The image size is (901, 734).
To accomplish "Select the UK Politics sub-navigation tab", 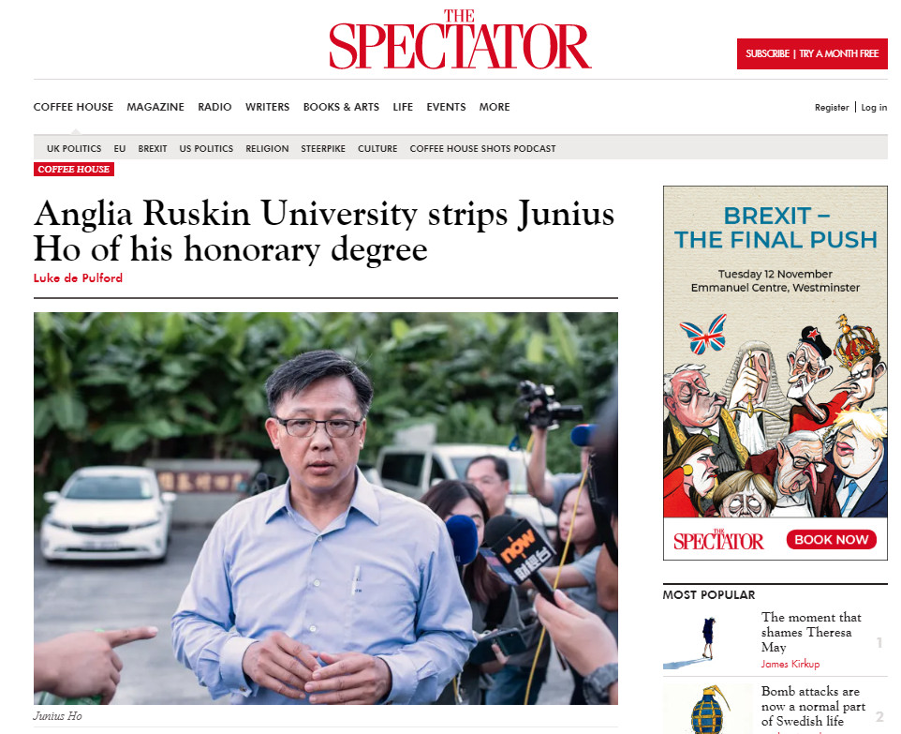I will point(74,149).
